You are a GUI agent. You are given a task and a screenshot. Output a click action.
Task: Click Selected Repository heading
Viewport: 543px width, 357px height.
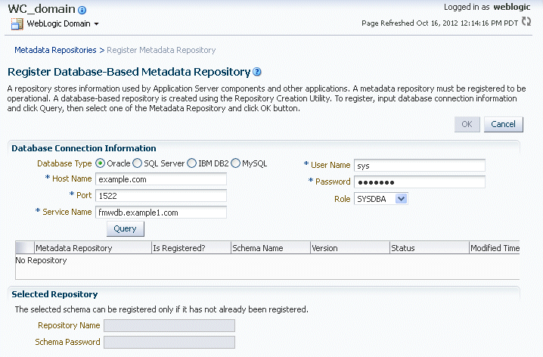point(54,294)
